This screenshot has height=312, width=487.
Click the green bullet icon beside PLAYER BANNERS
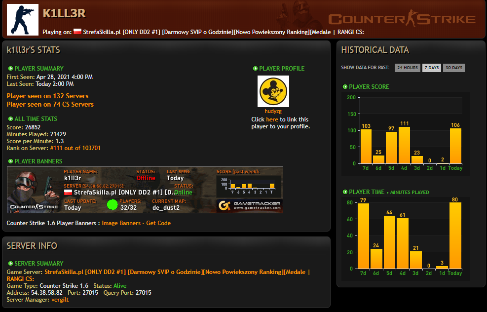point(10,161)
